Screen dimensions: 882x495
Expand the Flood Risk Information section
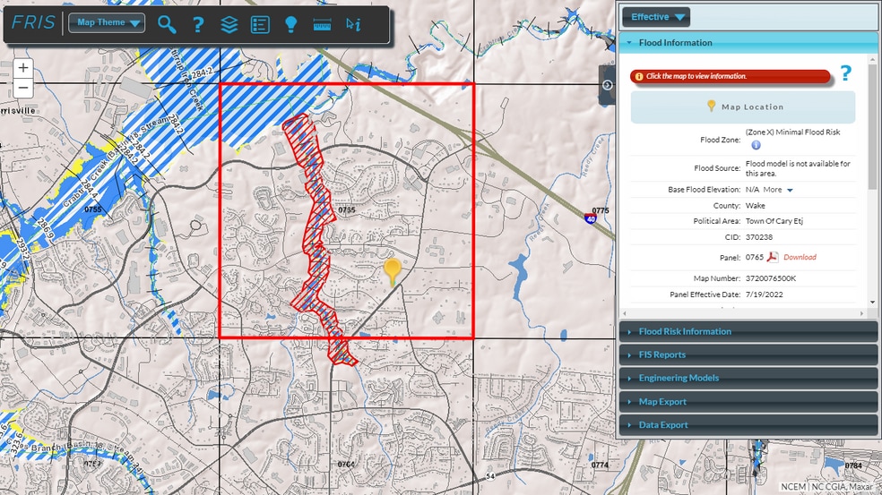click(x=685, y=331)
